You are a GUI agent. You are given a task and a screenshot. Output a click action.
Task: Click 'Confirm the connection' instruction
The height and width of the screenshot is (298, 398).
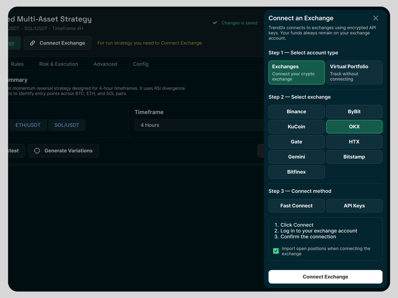click(308, 237)
